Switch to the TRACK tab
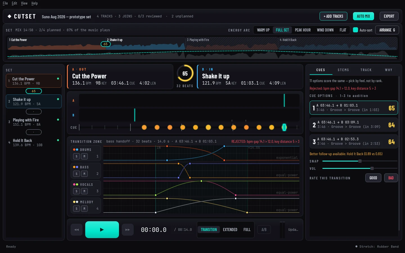 tap(366, 70)
